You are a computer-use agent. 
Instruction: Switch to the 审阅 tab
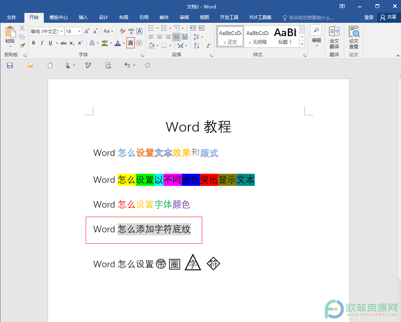coord(184,17)
